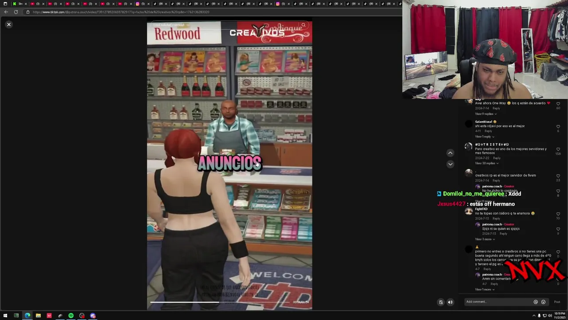Go to the next video with down arrow

[x=450, y=164]
